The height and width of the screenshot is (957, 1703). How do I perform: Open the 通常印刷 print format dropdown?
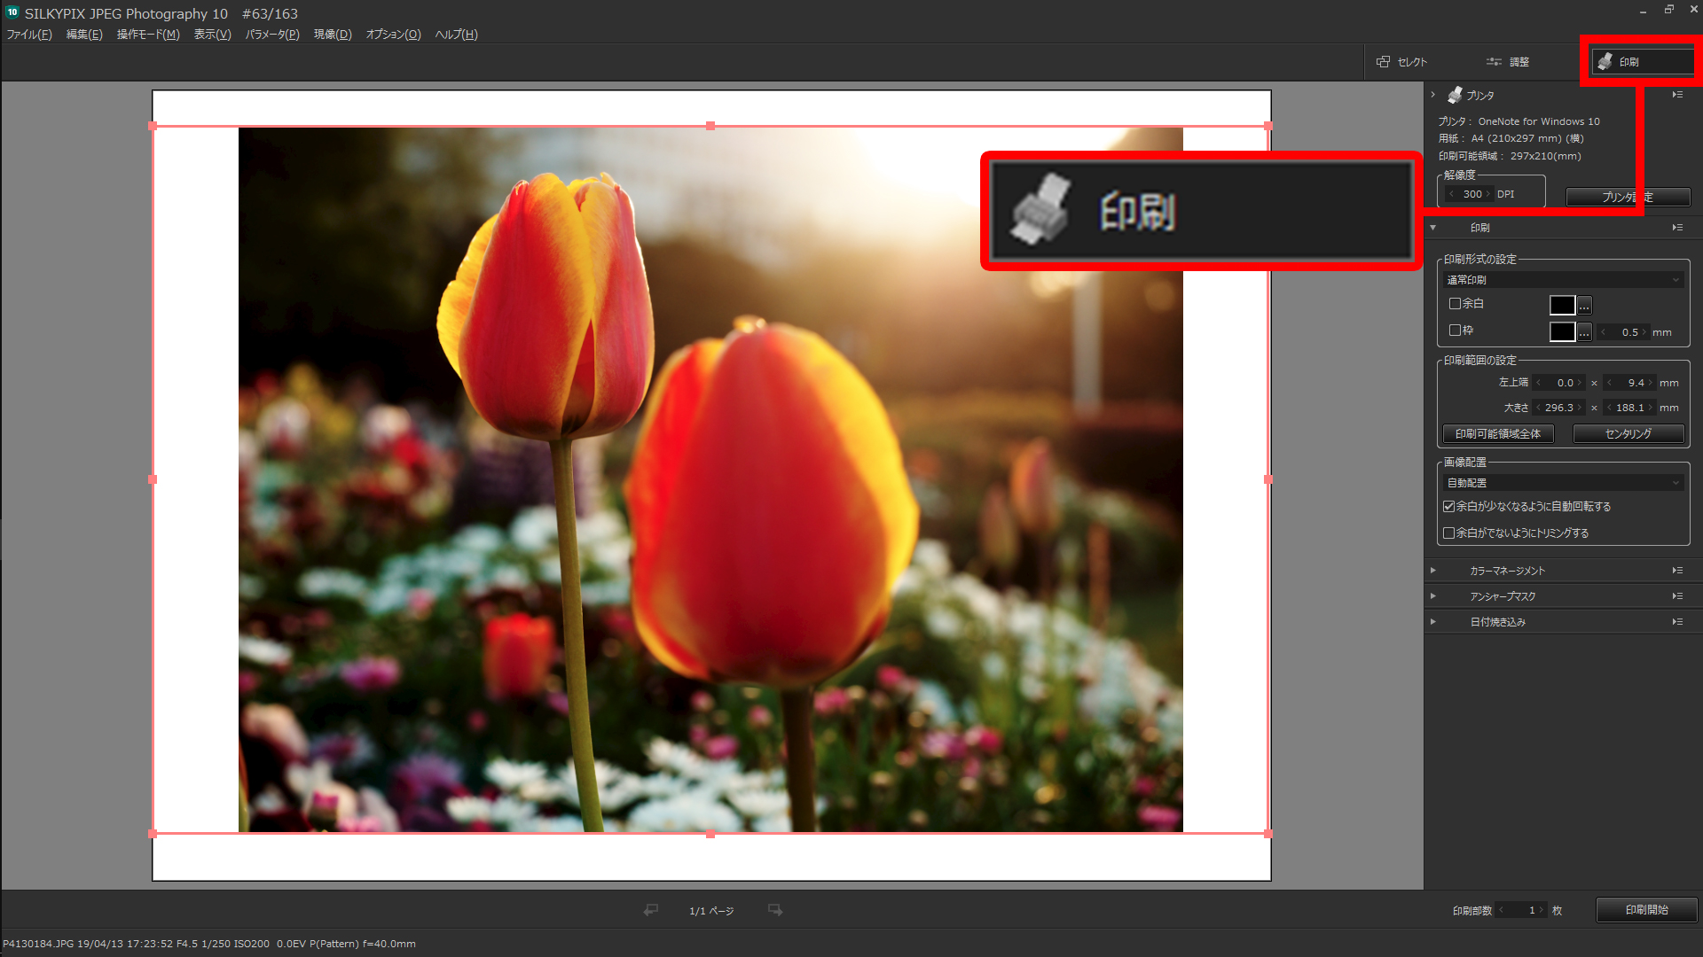[x=1563, y=280]
